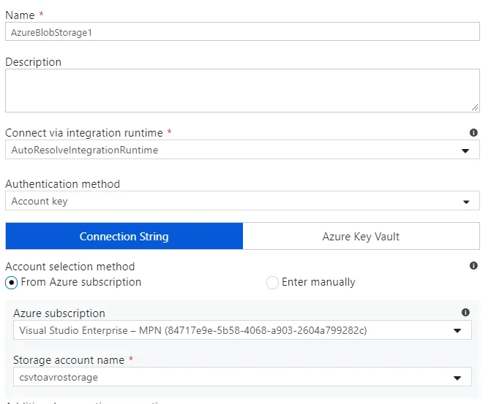
Task: Click the Authentication method label
Action: click(x=62, y=184)
